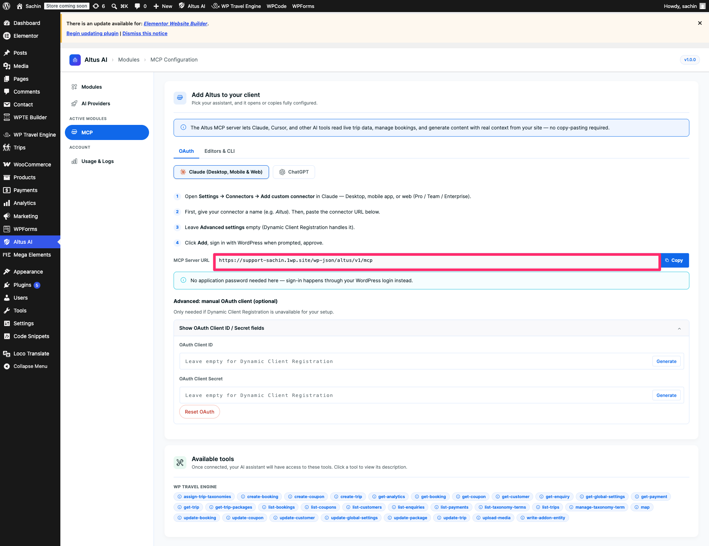Click the WooCommerce sidebar icon
The height and width of the screenshot is (546, 709).
(x=7, y=165)
